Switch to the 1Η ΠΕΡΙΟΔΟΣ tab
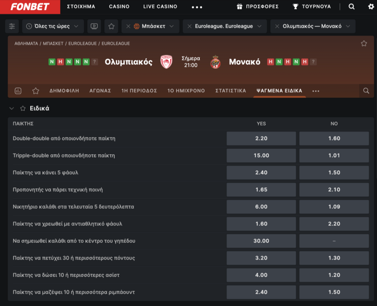The height and width of the screenshot is (306, 377). pyautogui.click(x=139, y=91)
